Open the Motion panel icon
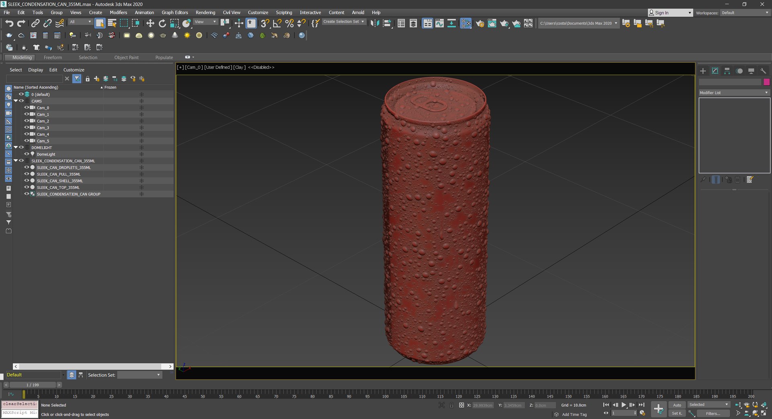Image resolution: width=772 pixels, height=419 pixels. (739, 71)
